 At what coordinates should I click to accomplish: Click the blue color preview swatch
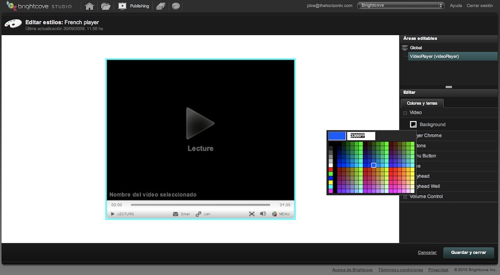tap(337, 136)
